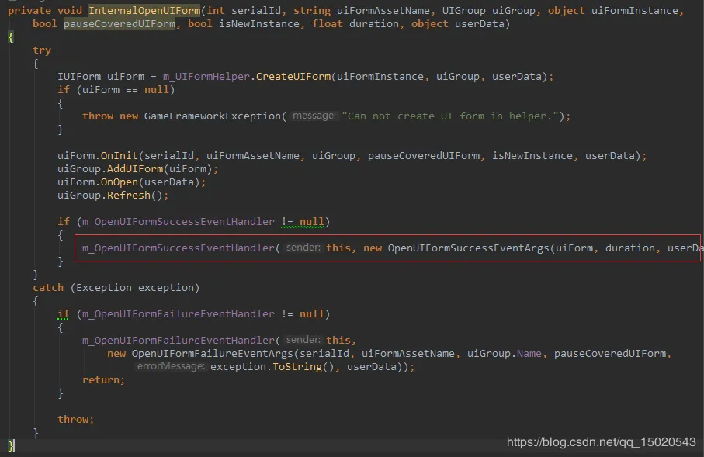Click the underlined 'if' before m_OpenUIFormFailureEventHandler
The height and width of the screenshot is (457, 704).
click(64, 314)
